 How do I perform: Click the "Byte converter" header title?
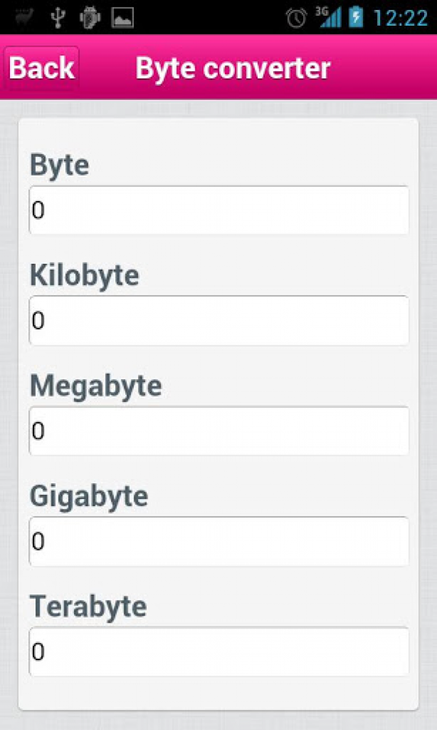coord(233,68)
